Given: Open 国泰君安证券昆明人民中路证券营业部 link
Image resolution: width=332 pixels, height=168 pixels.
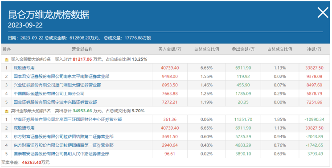Looking at the screenshot, I should pyautogui.click(x=61, y=154).
